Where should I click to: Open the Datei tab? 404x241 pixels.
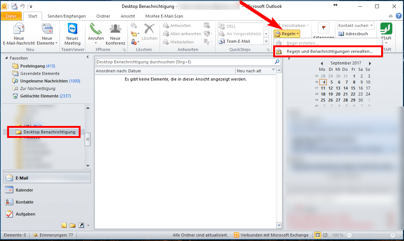point(11,16)
